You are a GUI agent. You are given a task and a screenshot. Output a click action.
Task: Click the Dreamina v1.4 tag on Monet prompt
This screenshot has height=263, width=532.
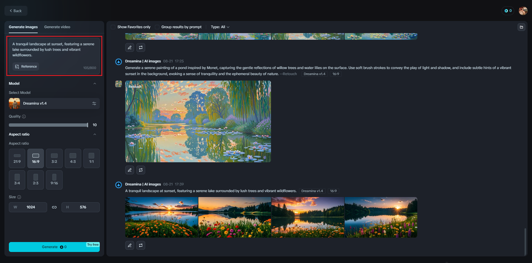coord(315,74)
